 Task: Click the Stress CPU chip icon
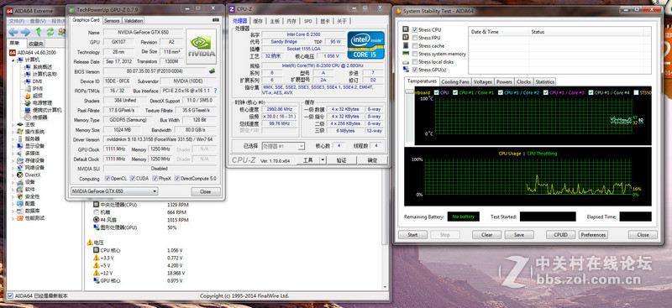coord(406,29)
